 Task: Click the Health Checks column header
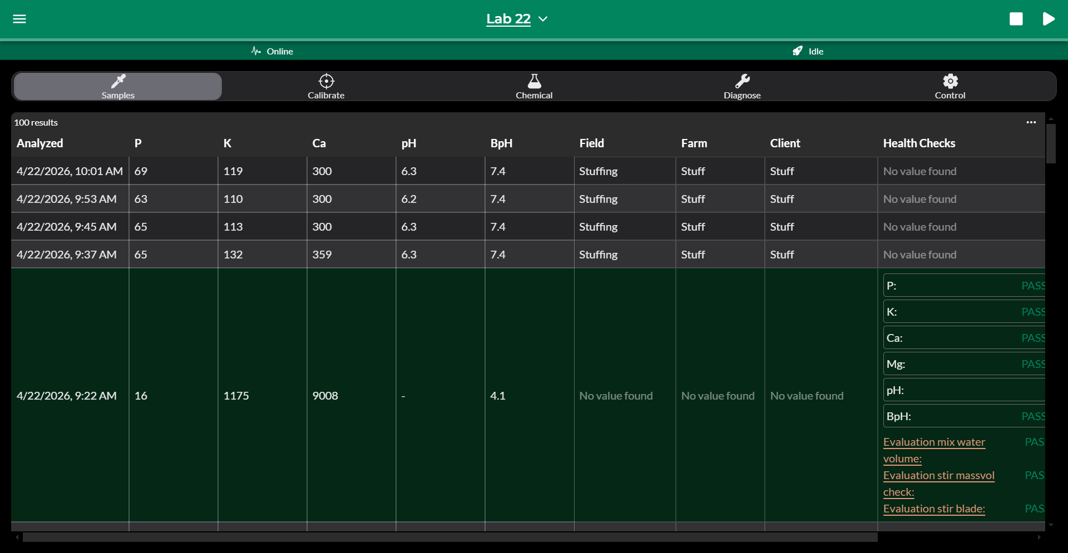919,143
